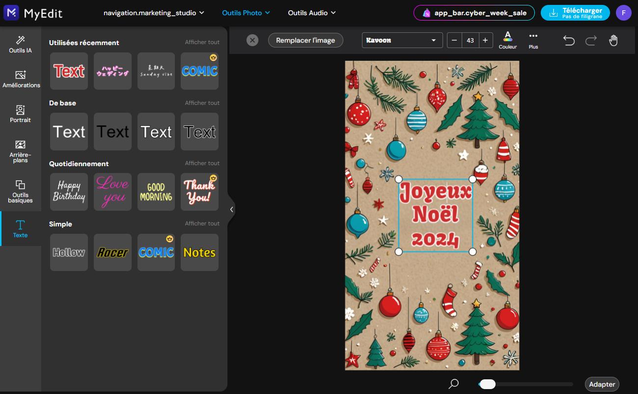
Task: Redo the last action
Action: click(591, 40)
